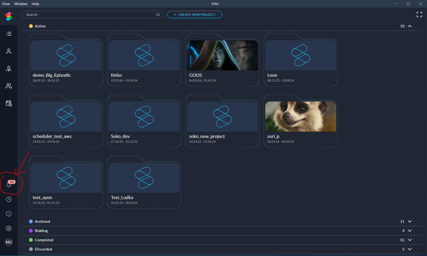Open the Window menu
The height and width of the screenshot is (256, 427).
[x=21, y=4]
